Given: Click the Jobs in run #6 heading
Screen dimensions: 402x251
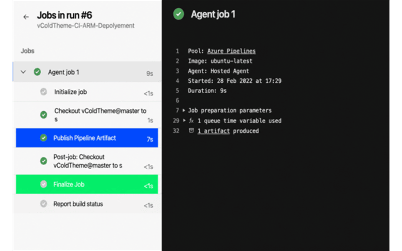Looking at the screenshot, I should pos(64,15).
